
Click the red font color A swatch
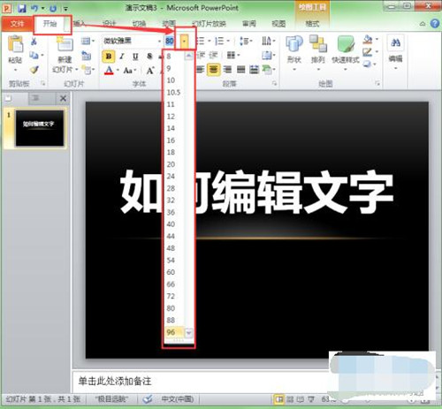point(109,71)
